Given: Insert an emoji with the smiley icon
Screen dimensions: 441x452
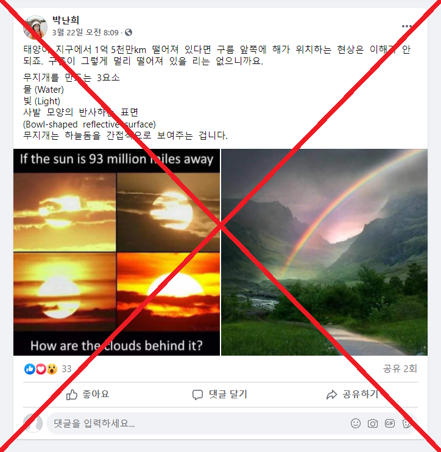Looking at the screenshot, I should tap(356, 423).
